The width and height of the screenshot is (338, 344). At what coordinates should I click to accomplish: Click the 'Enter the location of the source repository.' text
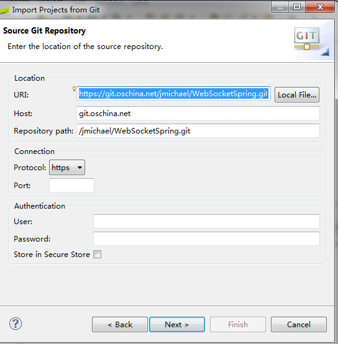tap(85, 47)
